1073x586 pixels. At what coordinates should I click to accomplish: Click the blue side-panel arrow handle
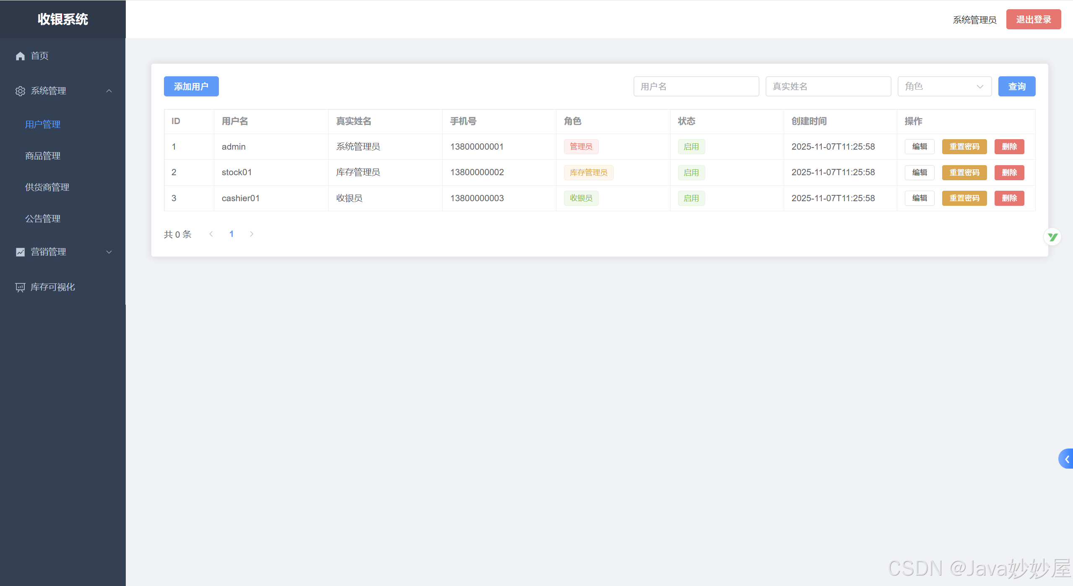[1066, 459]
